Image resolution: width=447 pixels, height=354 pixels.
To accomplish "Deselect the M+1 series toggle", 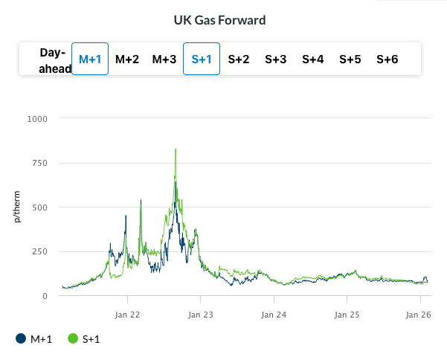I will click(x=90, y=59).
